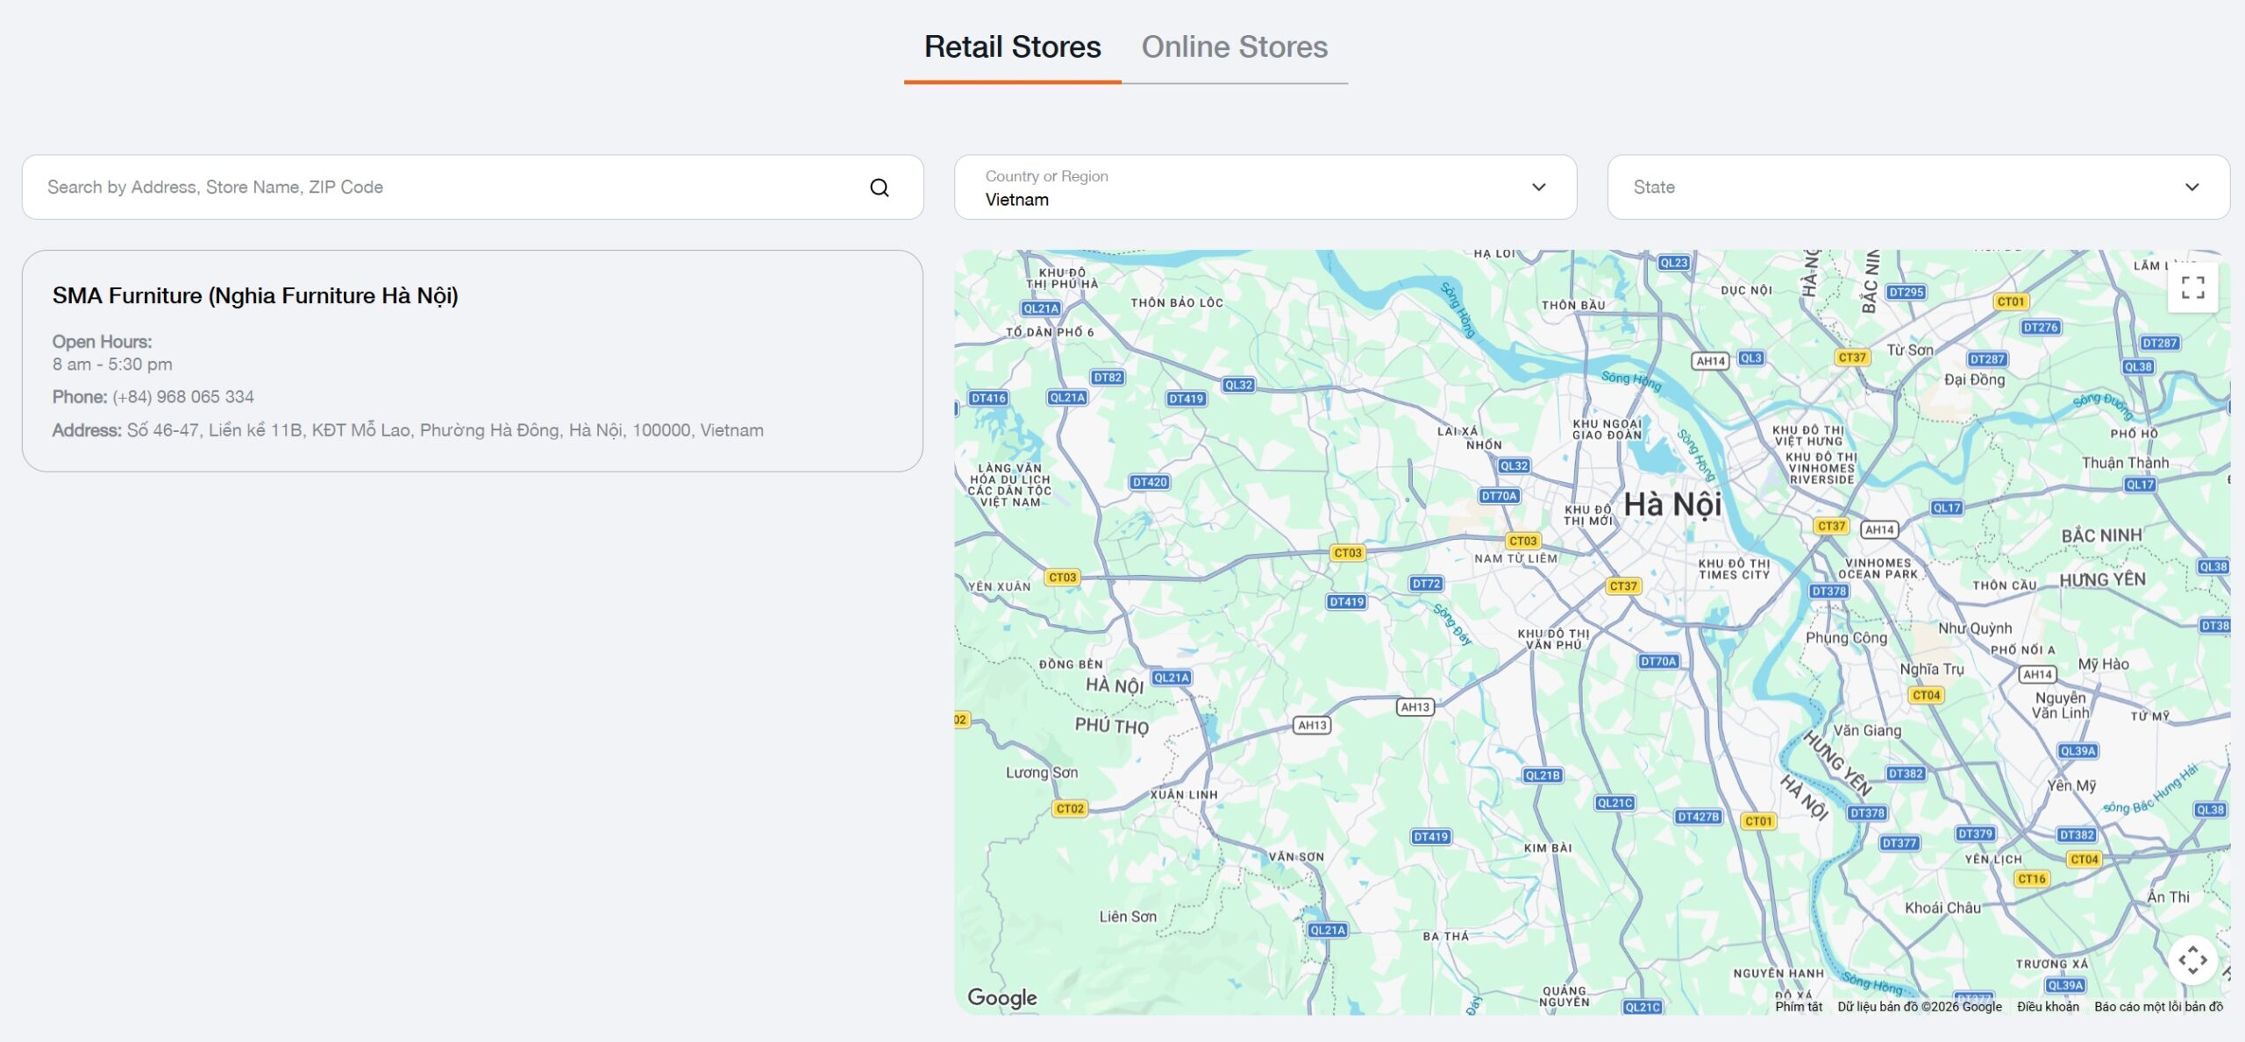
Task: Click the magnifying glass search icon
Action: coord(880,188)
